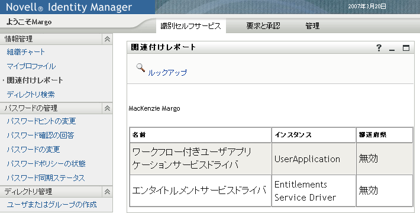Open ディレクトリ検索
This screenshot has width=420, height=213.
point(31,94)
